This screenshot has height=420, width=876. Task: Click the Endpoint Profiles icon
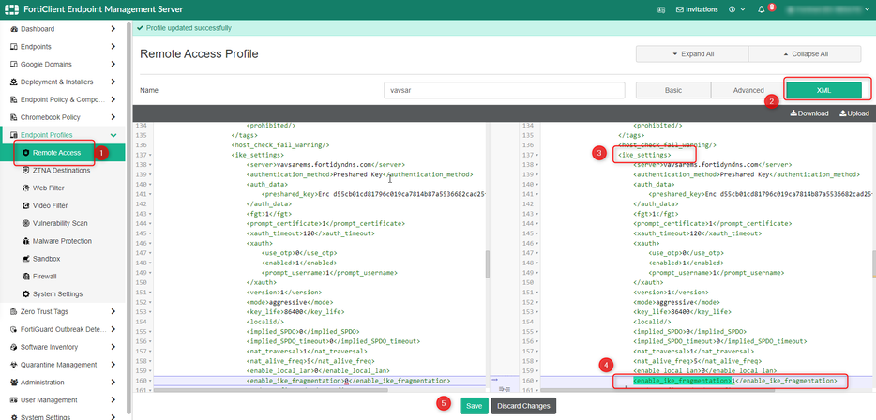point(14,135)
